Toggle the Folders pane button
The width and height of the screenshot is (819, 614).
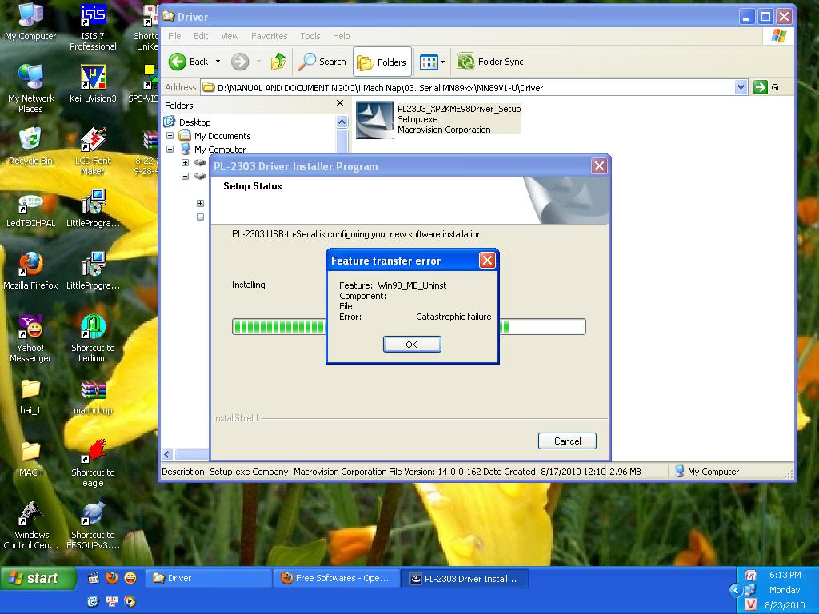382,62
